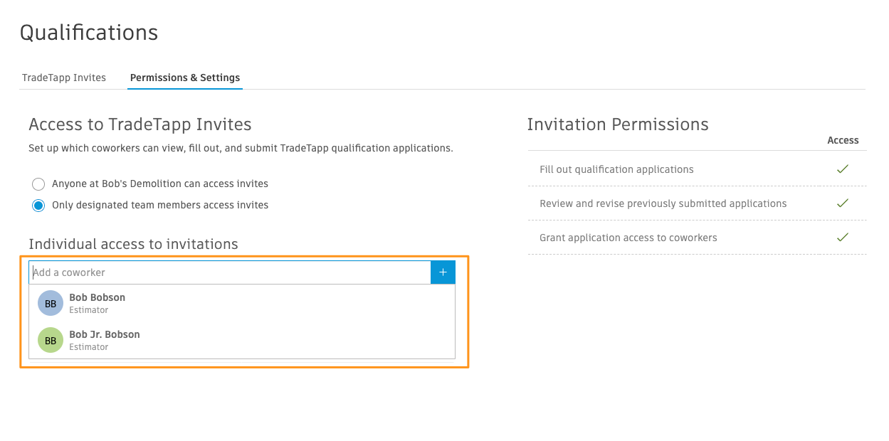
Task: Open the TradeTapp Invites tab
Action: coord(64,78)
